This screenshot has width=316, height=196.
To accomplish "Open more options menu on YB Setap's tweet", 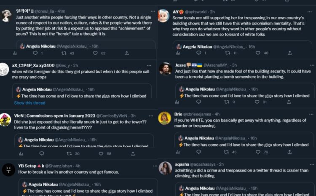I will pyautogui.click(x=149, y=166).
